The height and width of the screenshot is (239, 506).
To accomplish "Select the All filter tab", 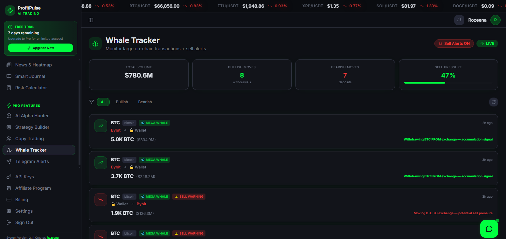I will pos(103,102).
